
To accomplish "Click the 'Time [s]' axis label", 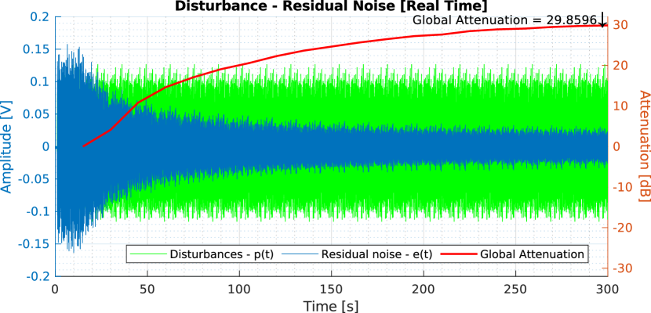I will (330, 306).
